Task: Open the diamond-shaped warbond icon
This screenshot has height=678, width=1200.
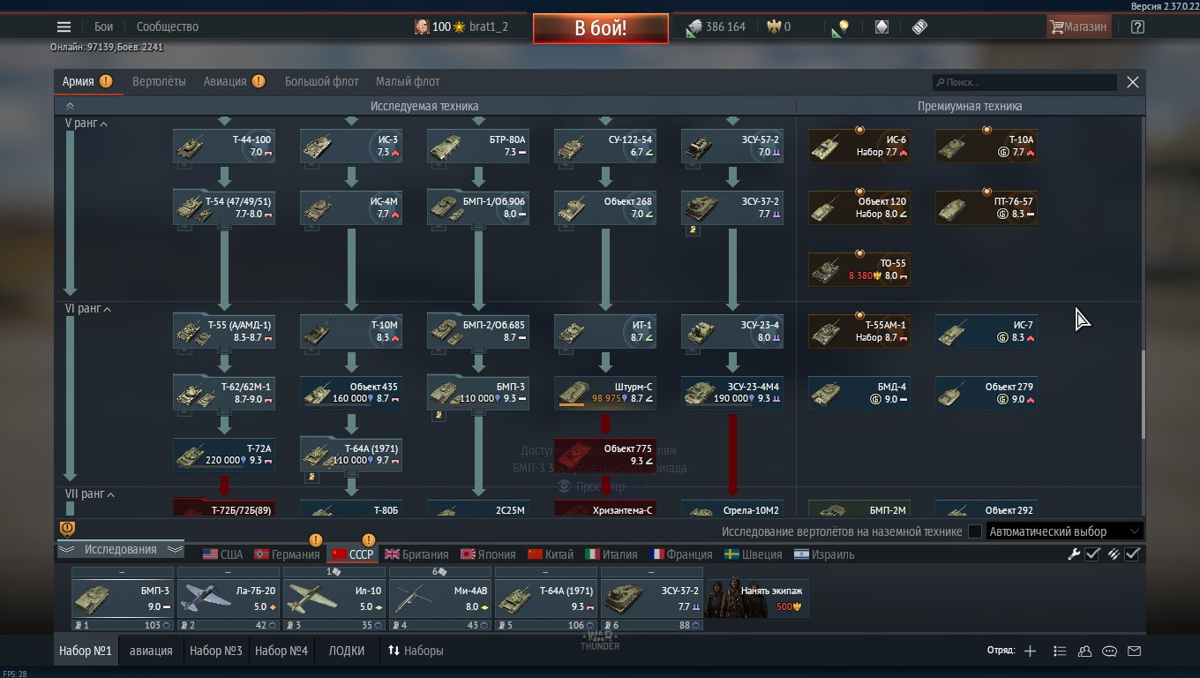Action: (881, 26)
